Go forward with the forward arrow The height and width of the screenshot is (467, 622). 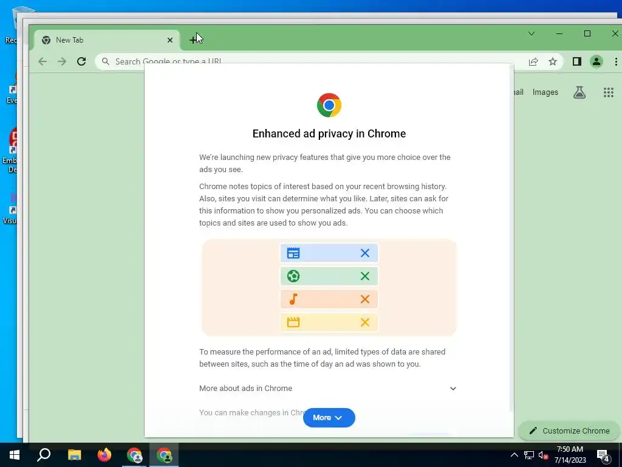[62, 61]
